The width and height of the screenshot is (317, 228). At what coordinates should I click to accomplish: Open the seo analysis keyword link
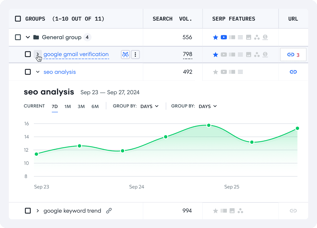60,72
